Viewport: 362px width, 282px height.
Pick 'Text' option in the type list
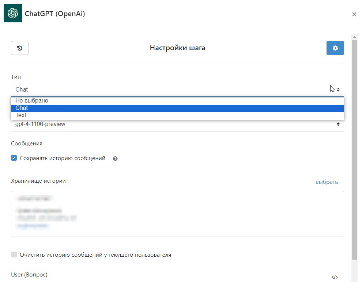(21, 115)
